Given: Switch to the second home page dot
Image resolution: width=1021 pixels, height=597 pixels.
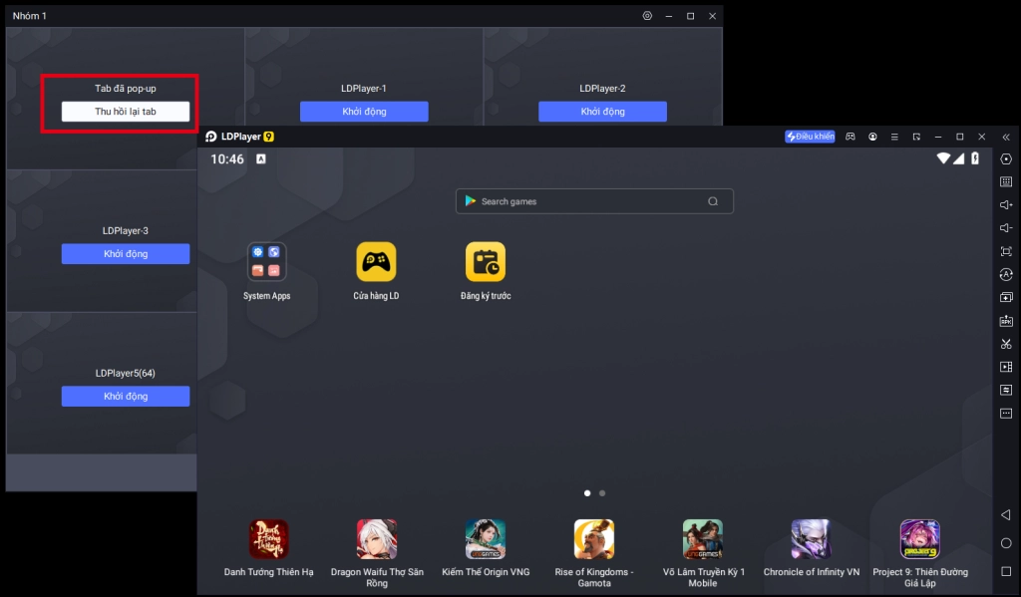Looking at the screenshot, I should [x=602, y=492].
